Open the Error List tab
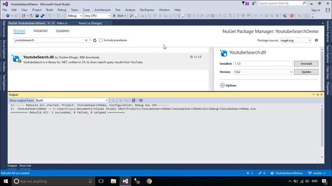 [25, 166]
